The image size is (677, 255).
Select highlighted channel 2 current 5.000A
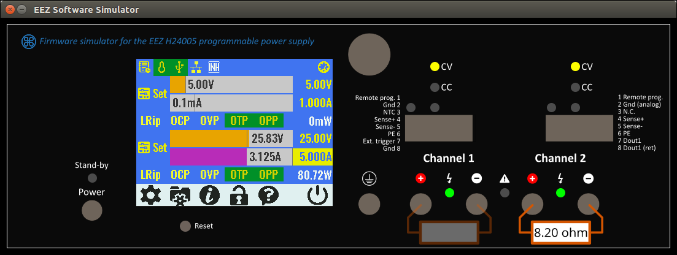pyautogui.click(x=313, y=157)
